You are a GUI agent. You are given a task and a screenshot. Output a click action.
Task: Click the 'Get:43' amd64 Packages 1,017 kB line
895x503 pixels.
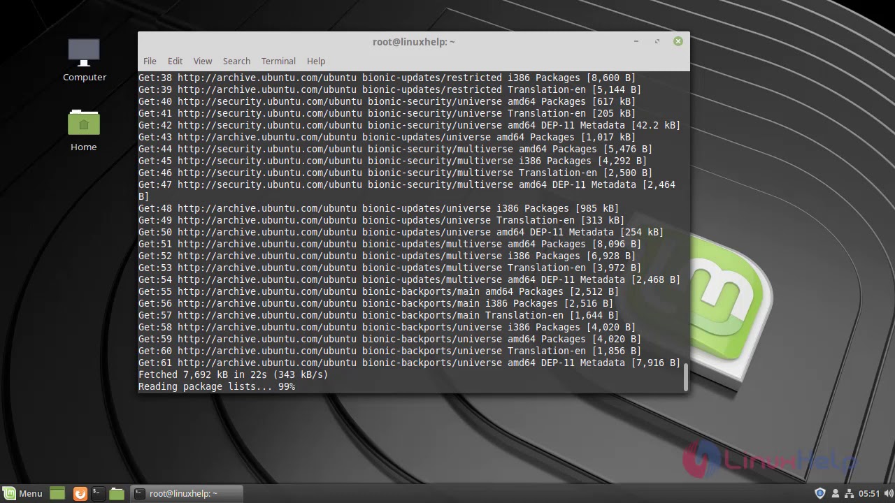[387, 137]
